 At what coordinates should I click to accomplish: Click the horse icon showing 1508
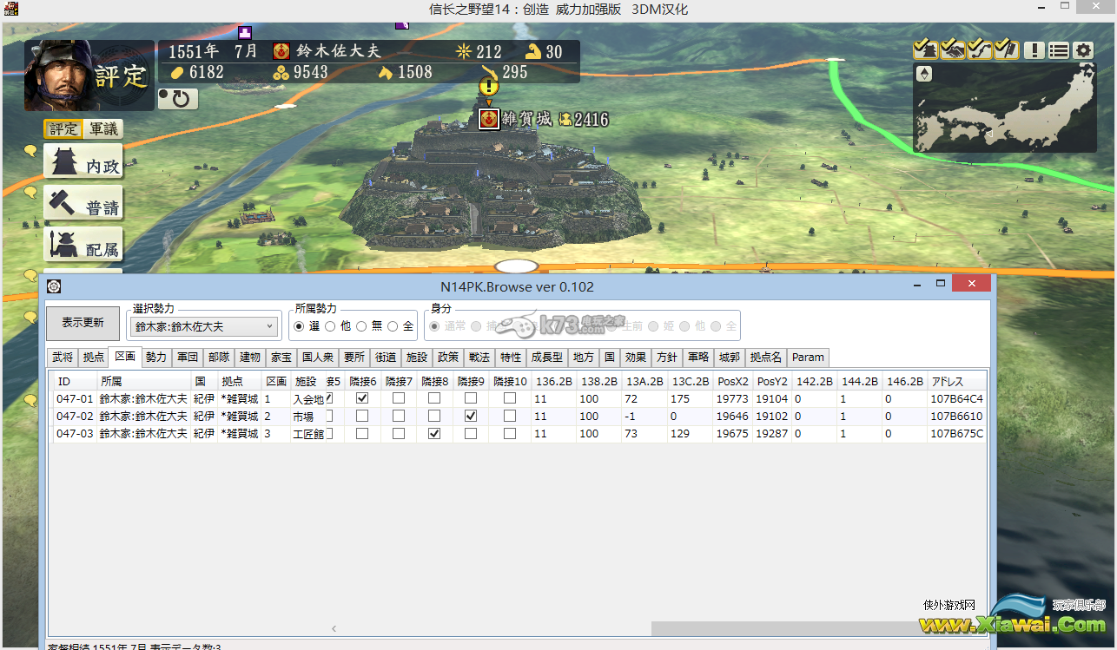(387, 73)
